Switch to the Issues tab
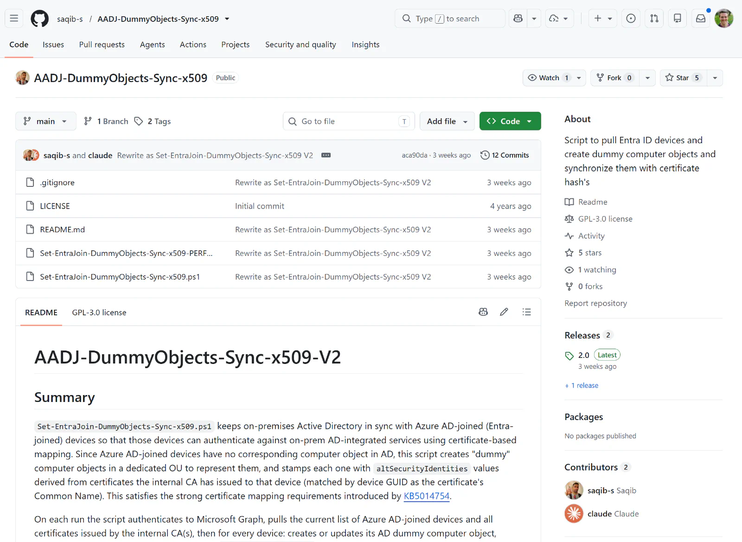The image size is (742, 542). (53, 45)
